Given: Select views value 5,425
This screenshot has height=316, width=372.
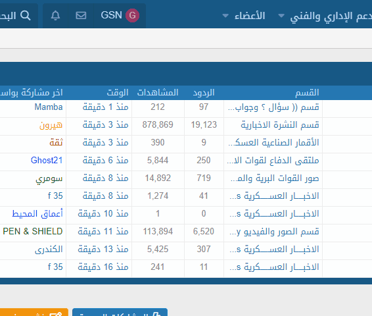Looking at the screenshot, I should click(158, 250).
